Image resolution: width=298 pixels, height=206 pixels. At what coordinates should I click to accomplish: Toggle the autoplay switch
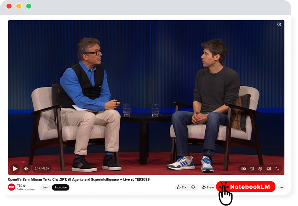243,169
